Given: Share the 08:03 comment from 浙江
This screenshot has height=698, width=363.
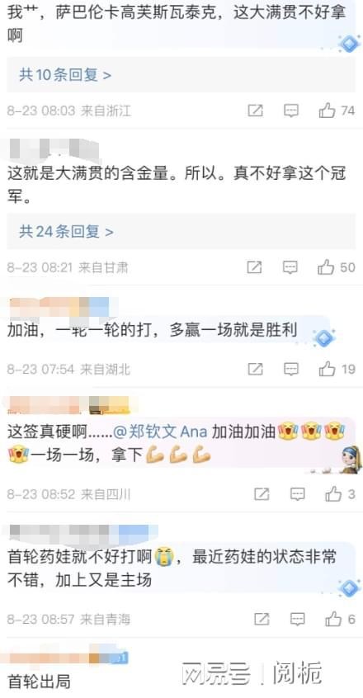Looking at the screenshot, I should tap(255, 111).
